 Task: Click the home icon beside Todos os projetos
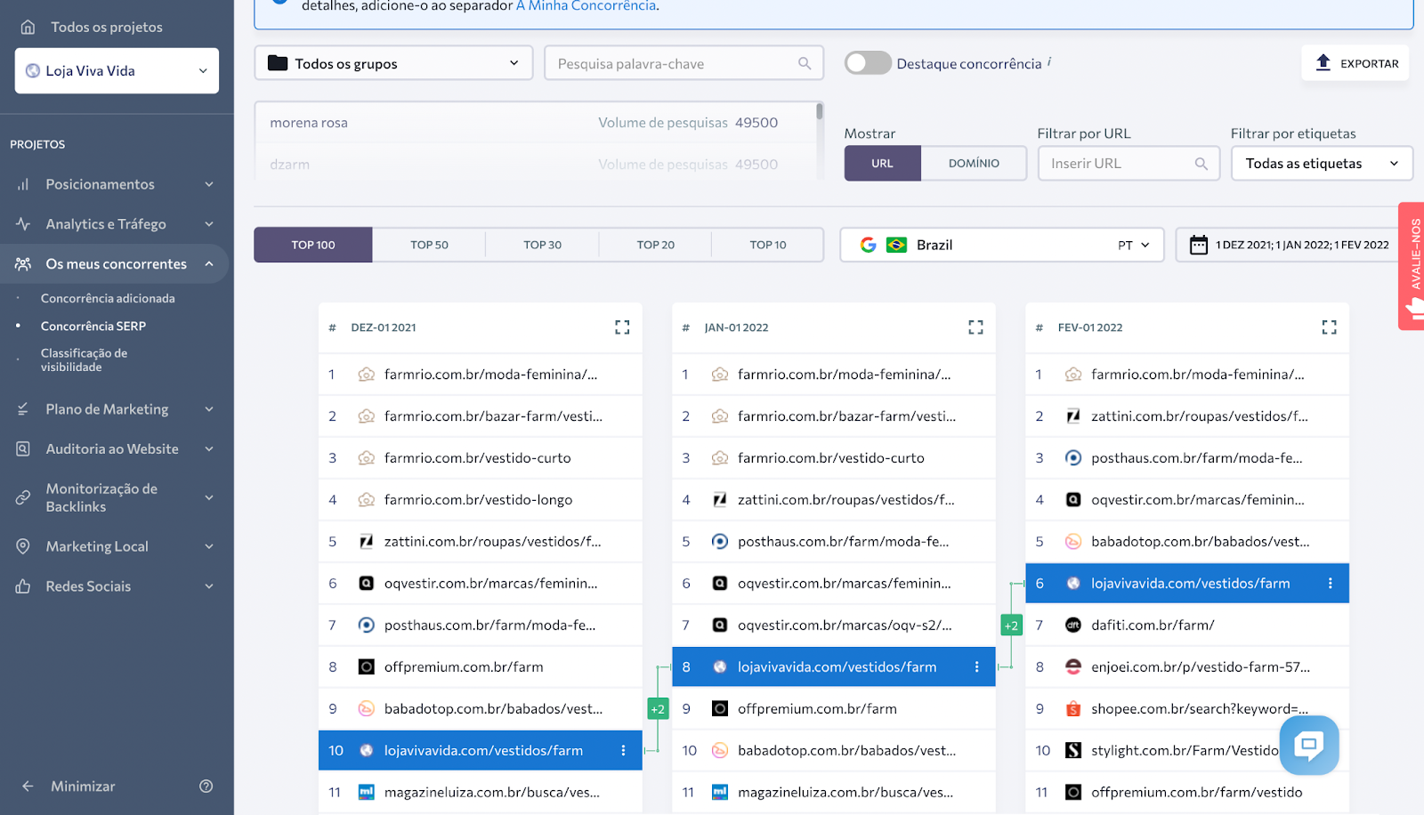point(28,27)
